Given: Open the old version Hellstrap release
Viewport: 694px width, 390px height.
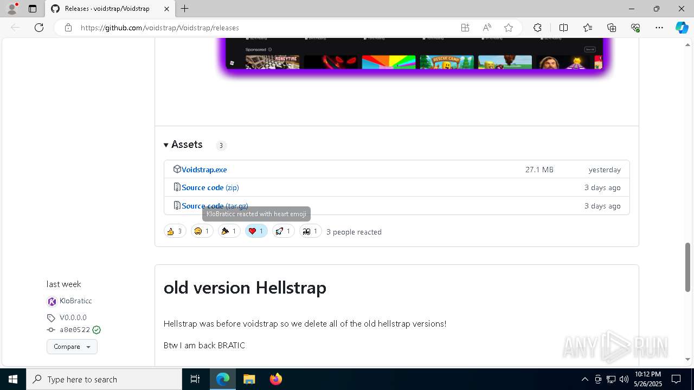Looking at the screenshot, I should 245,288.
